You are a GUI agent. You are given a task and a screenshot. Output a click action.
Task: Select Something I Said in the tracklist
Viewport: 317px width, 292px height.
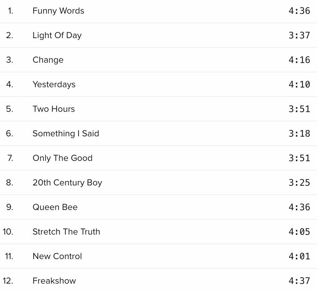point(66,133)
